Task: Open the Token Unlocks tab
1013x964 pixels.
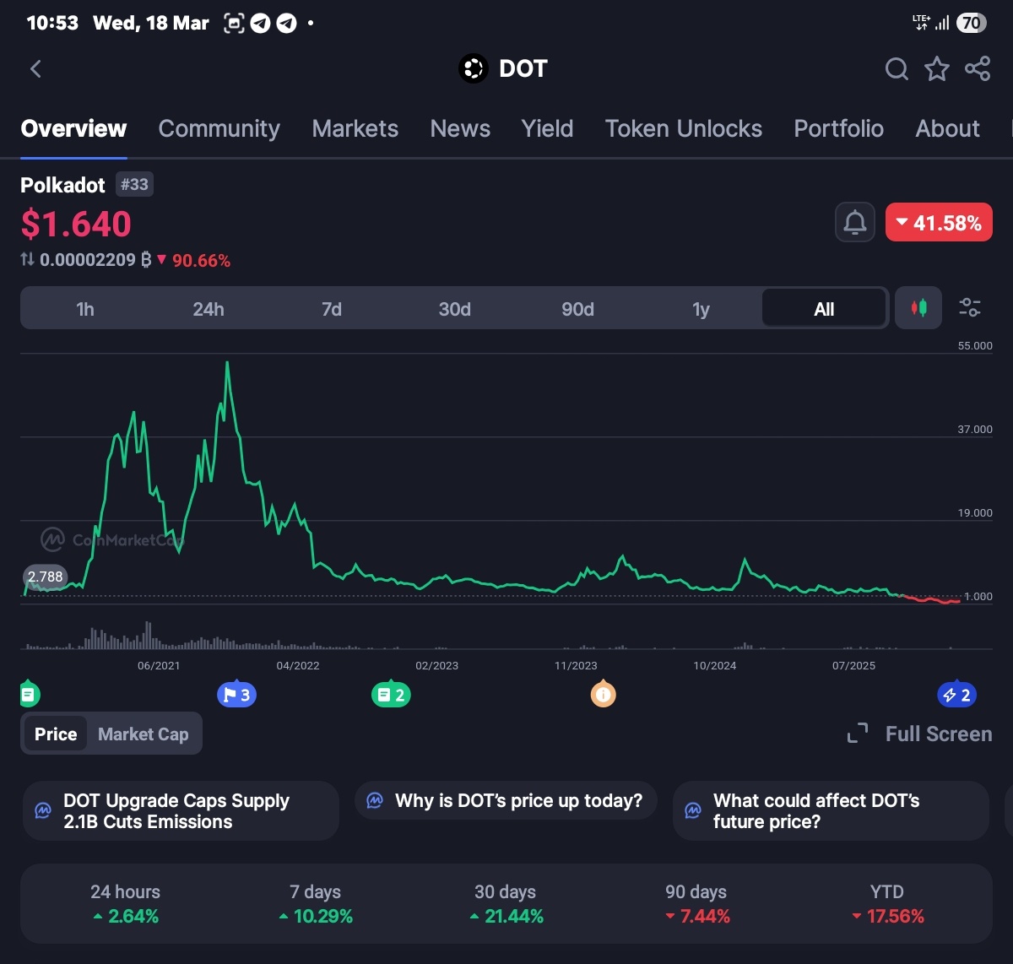Action: (684, 128)
